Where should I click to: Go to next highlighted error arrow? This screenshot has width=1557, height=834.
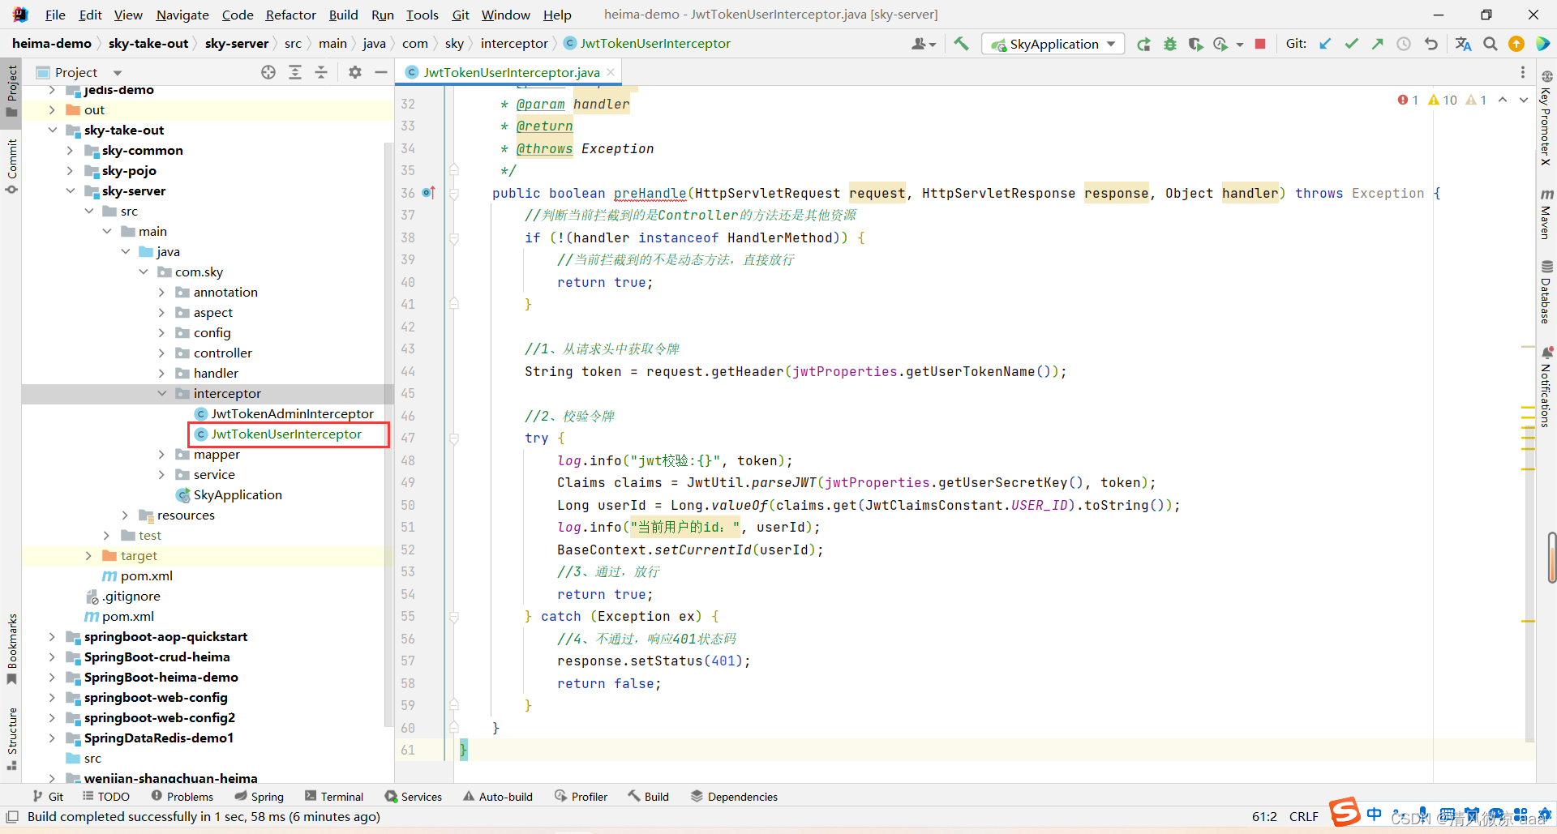(1524, 100)
